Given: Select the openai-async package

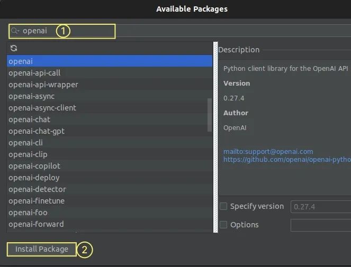Looking at the screenshot, I should click(x=110, y=96).
